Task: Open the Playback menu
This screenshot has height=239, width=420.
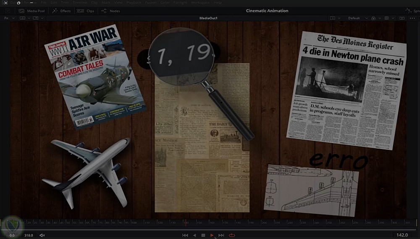Action: pyautogui.click(x=134, y=3)
